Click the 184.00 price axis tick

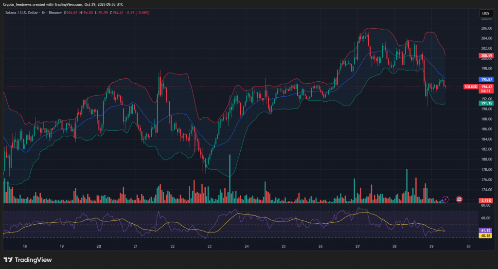[486, 139]
